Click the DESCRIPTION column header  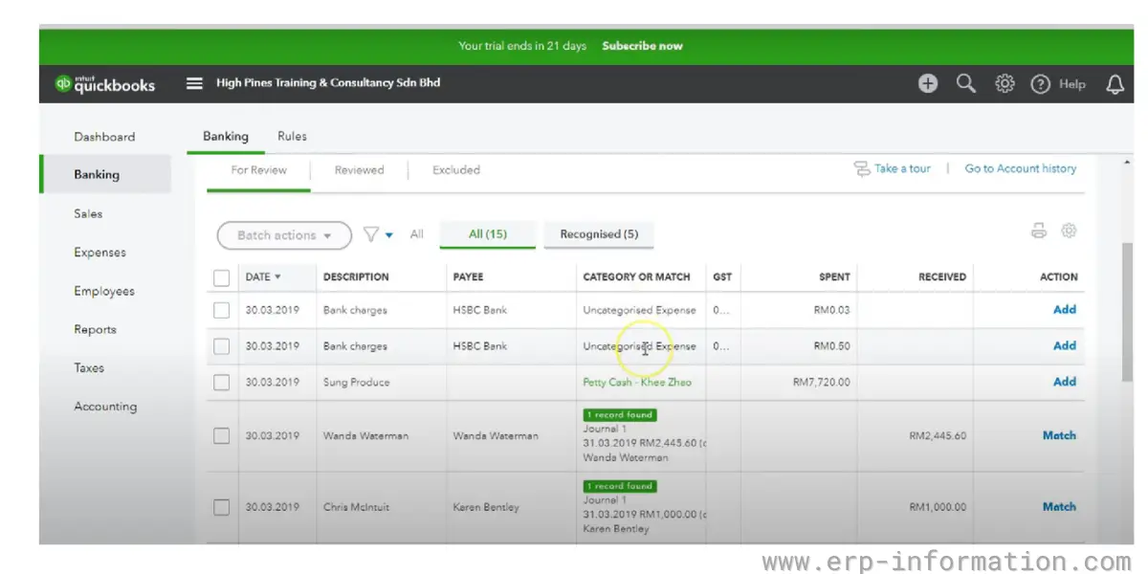point(356,276)
